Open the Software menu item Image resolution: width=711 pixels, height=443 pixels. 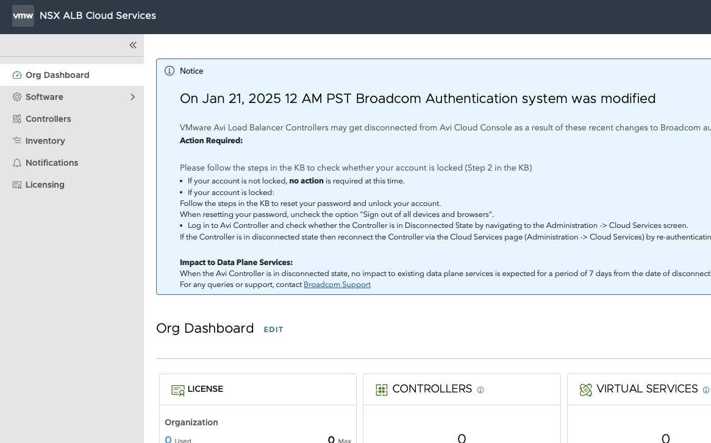point(72,97)
